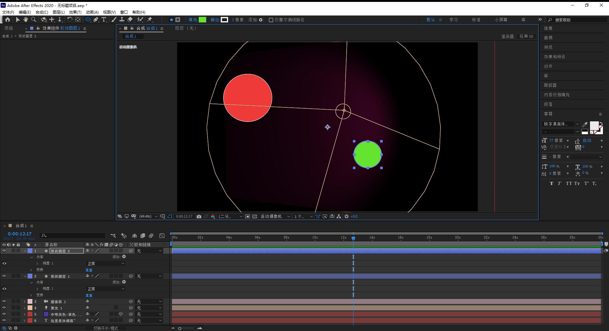Click the snapshot camera icon in viewer
The height and width of the screenshot is (331, 609).
199,216
